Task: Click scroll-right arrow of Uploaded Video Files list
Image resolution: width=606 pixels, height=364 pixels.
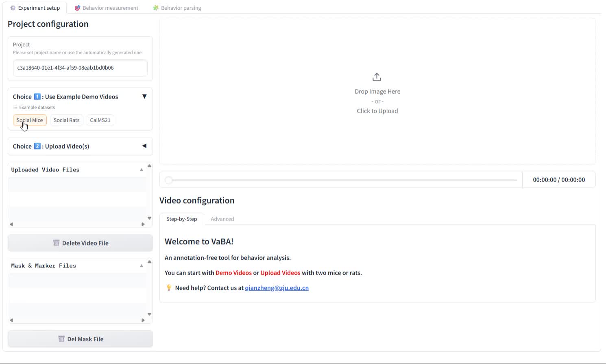Action: click(143, 224)
